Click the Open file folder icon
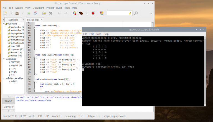Image resolution: width=213 pixels, height=122 pixels. click(x=17, y=13)
